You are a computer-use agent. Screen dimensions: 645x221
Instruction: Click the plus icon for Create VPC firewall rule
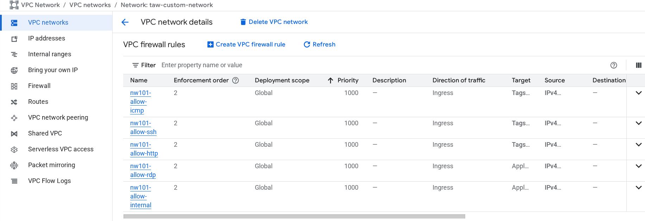(210, 44)
